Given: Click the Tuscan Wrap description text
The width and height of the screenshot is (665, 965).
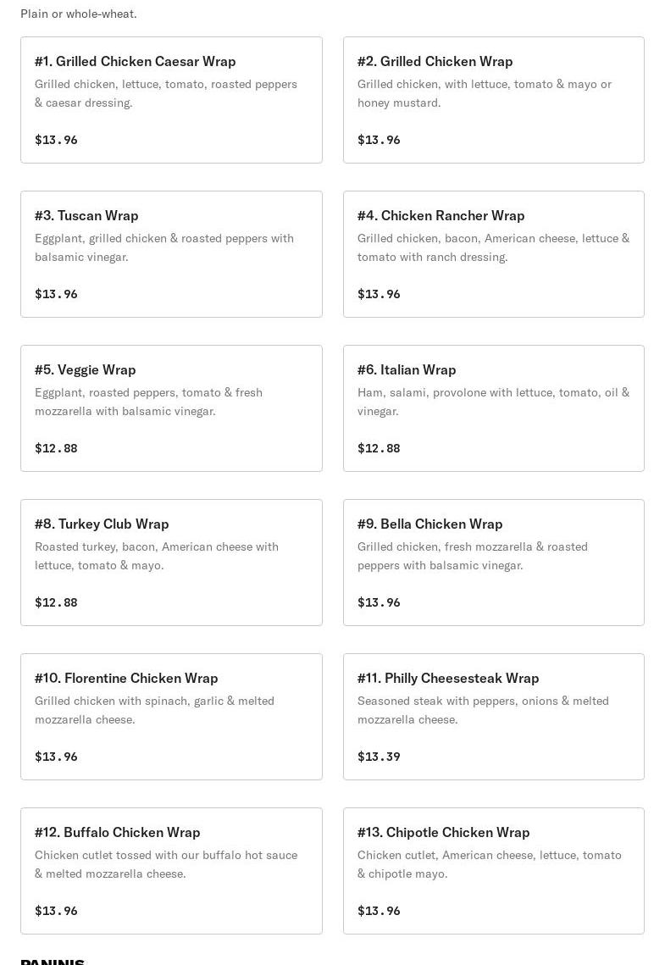Looking at the screenshot, I should 164,247.
